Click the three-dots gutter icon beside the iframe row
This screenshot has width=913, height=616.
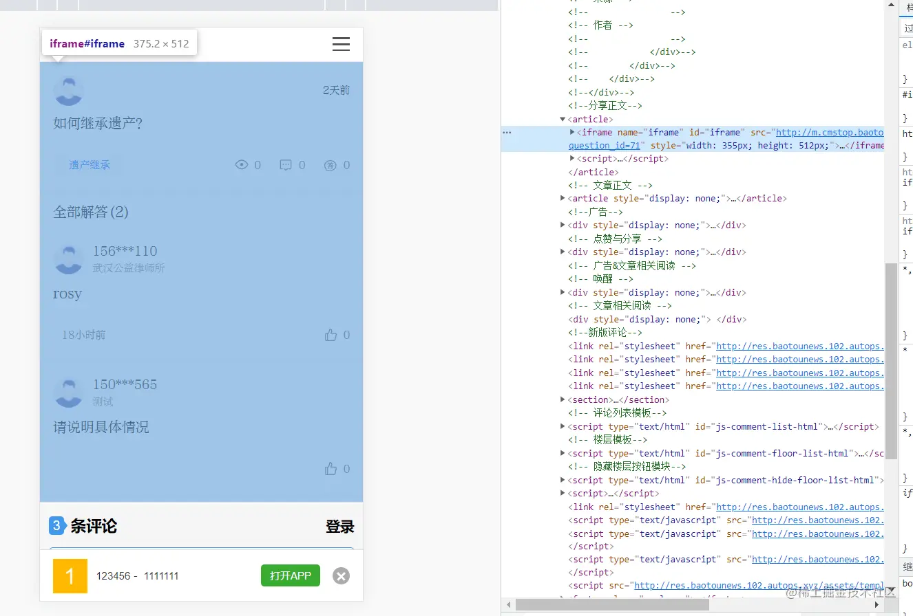507,132
